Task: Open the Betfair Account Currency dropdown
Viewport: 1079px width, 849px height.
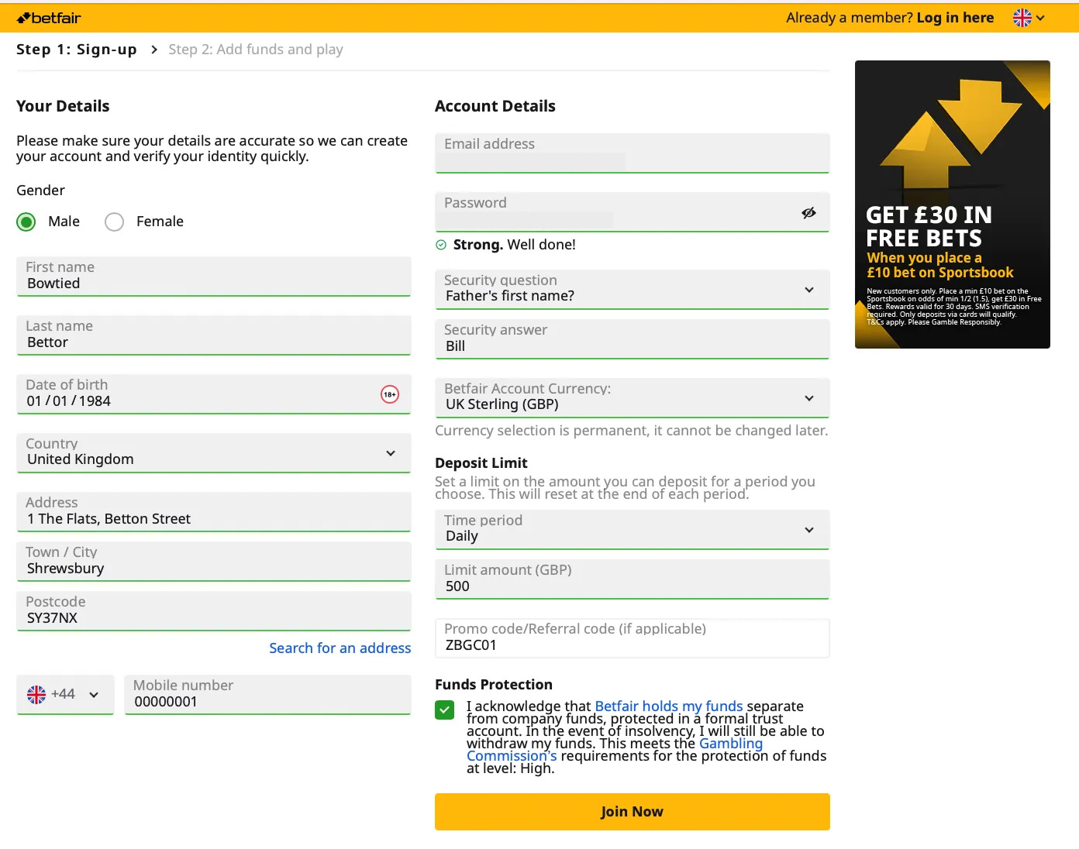Action: click(x=633, y=397)
